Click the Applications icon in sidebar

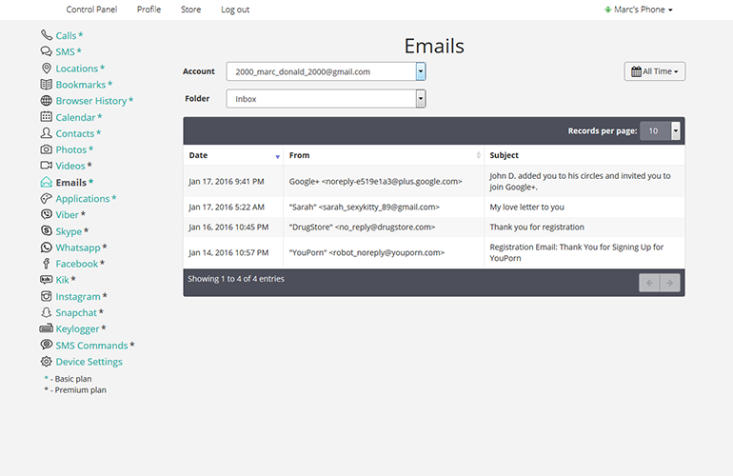point(47,199)
